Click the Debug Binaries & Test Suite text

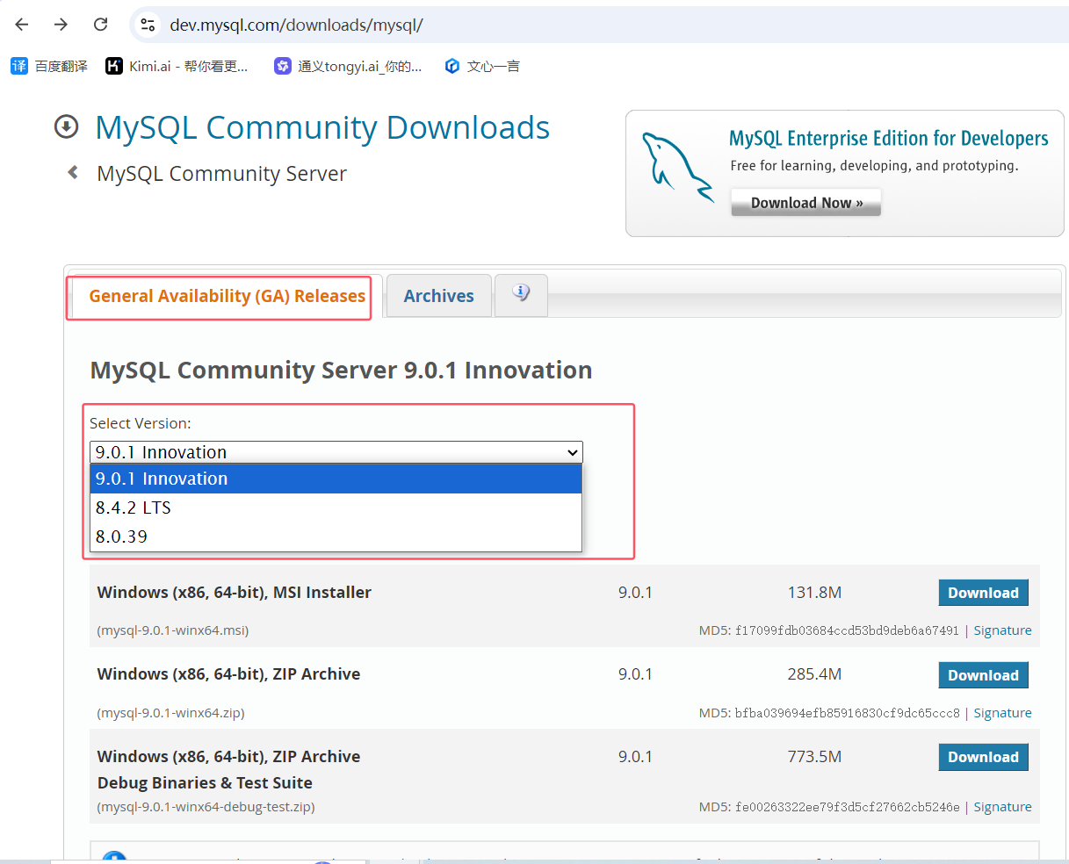pos(205,782)
